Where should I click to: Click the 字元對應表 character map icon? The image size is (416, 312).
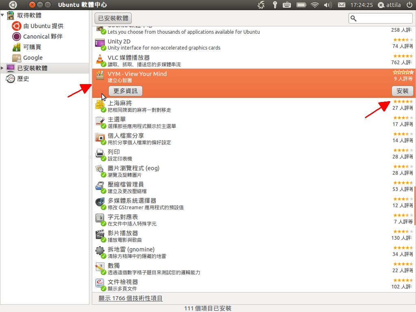click(100, 219)
